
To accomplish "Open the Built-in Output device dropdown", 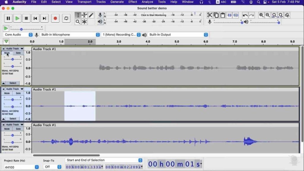I will pyautogui.click(x=178, y=35).
